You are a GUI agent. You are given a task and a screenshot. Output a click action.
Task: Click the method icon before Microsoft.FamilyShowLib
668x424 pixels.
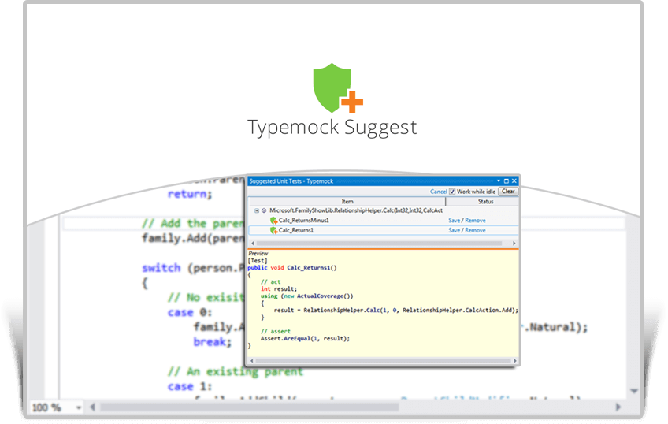[264, 211]
